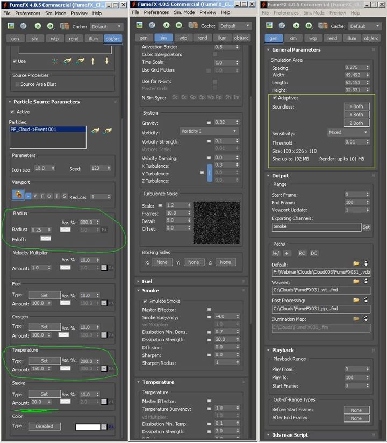Click the cache files icon in middle window toolbar
The width and height of the screenshot is (387, 443).
click(193, 25)
